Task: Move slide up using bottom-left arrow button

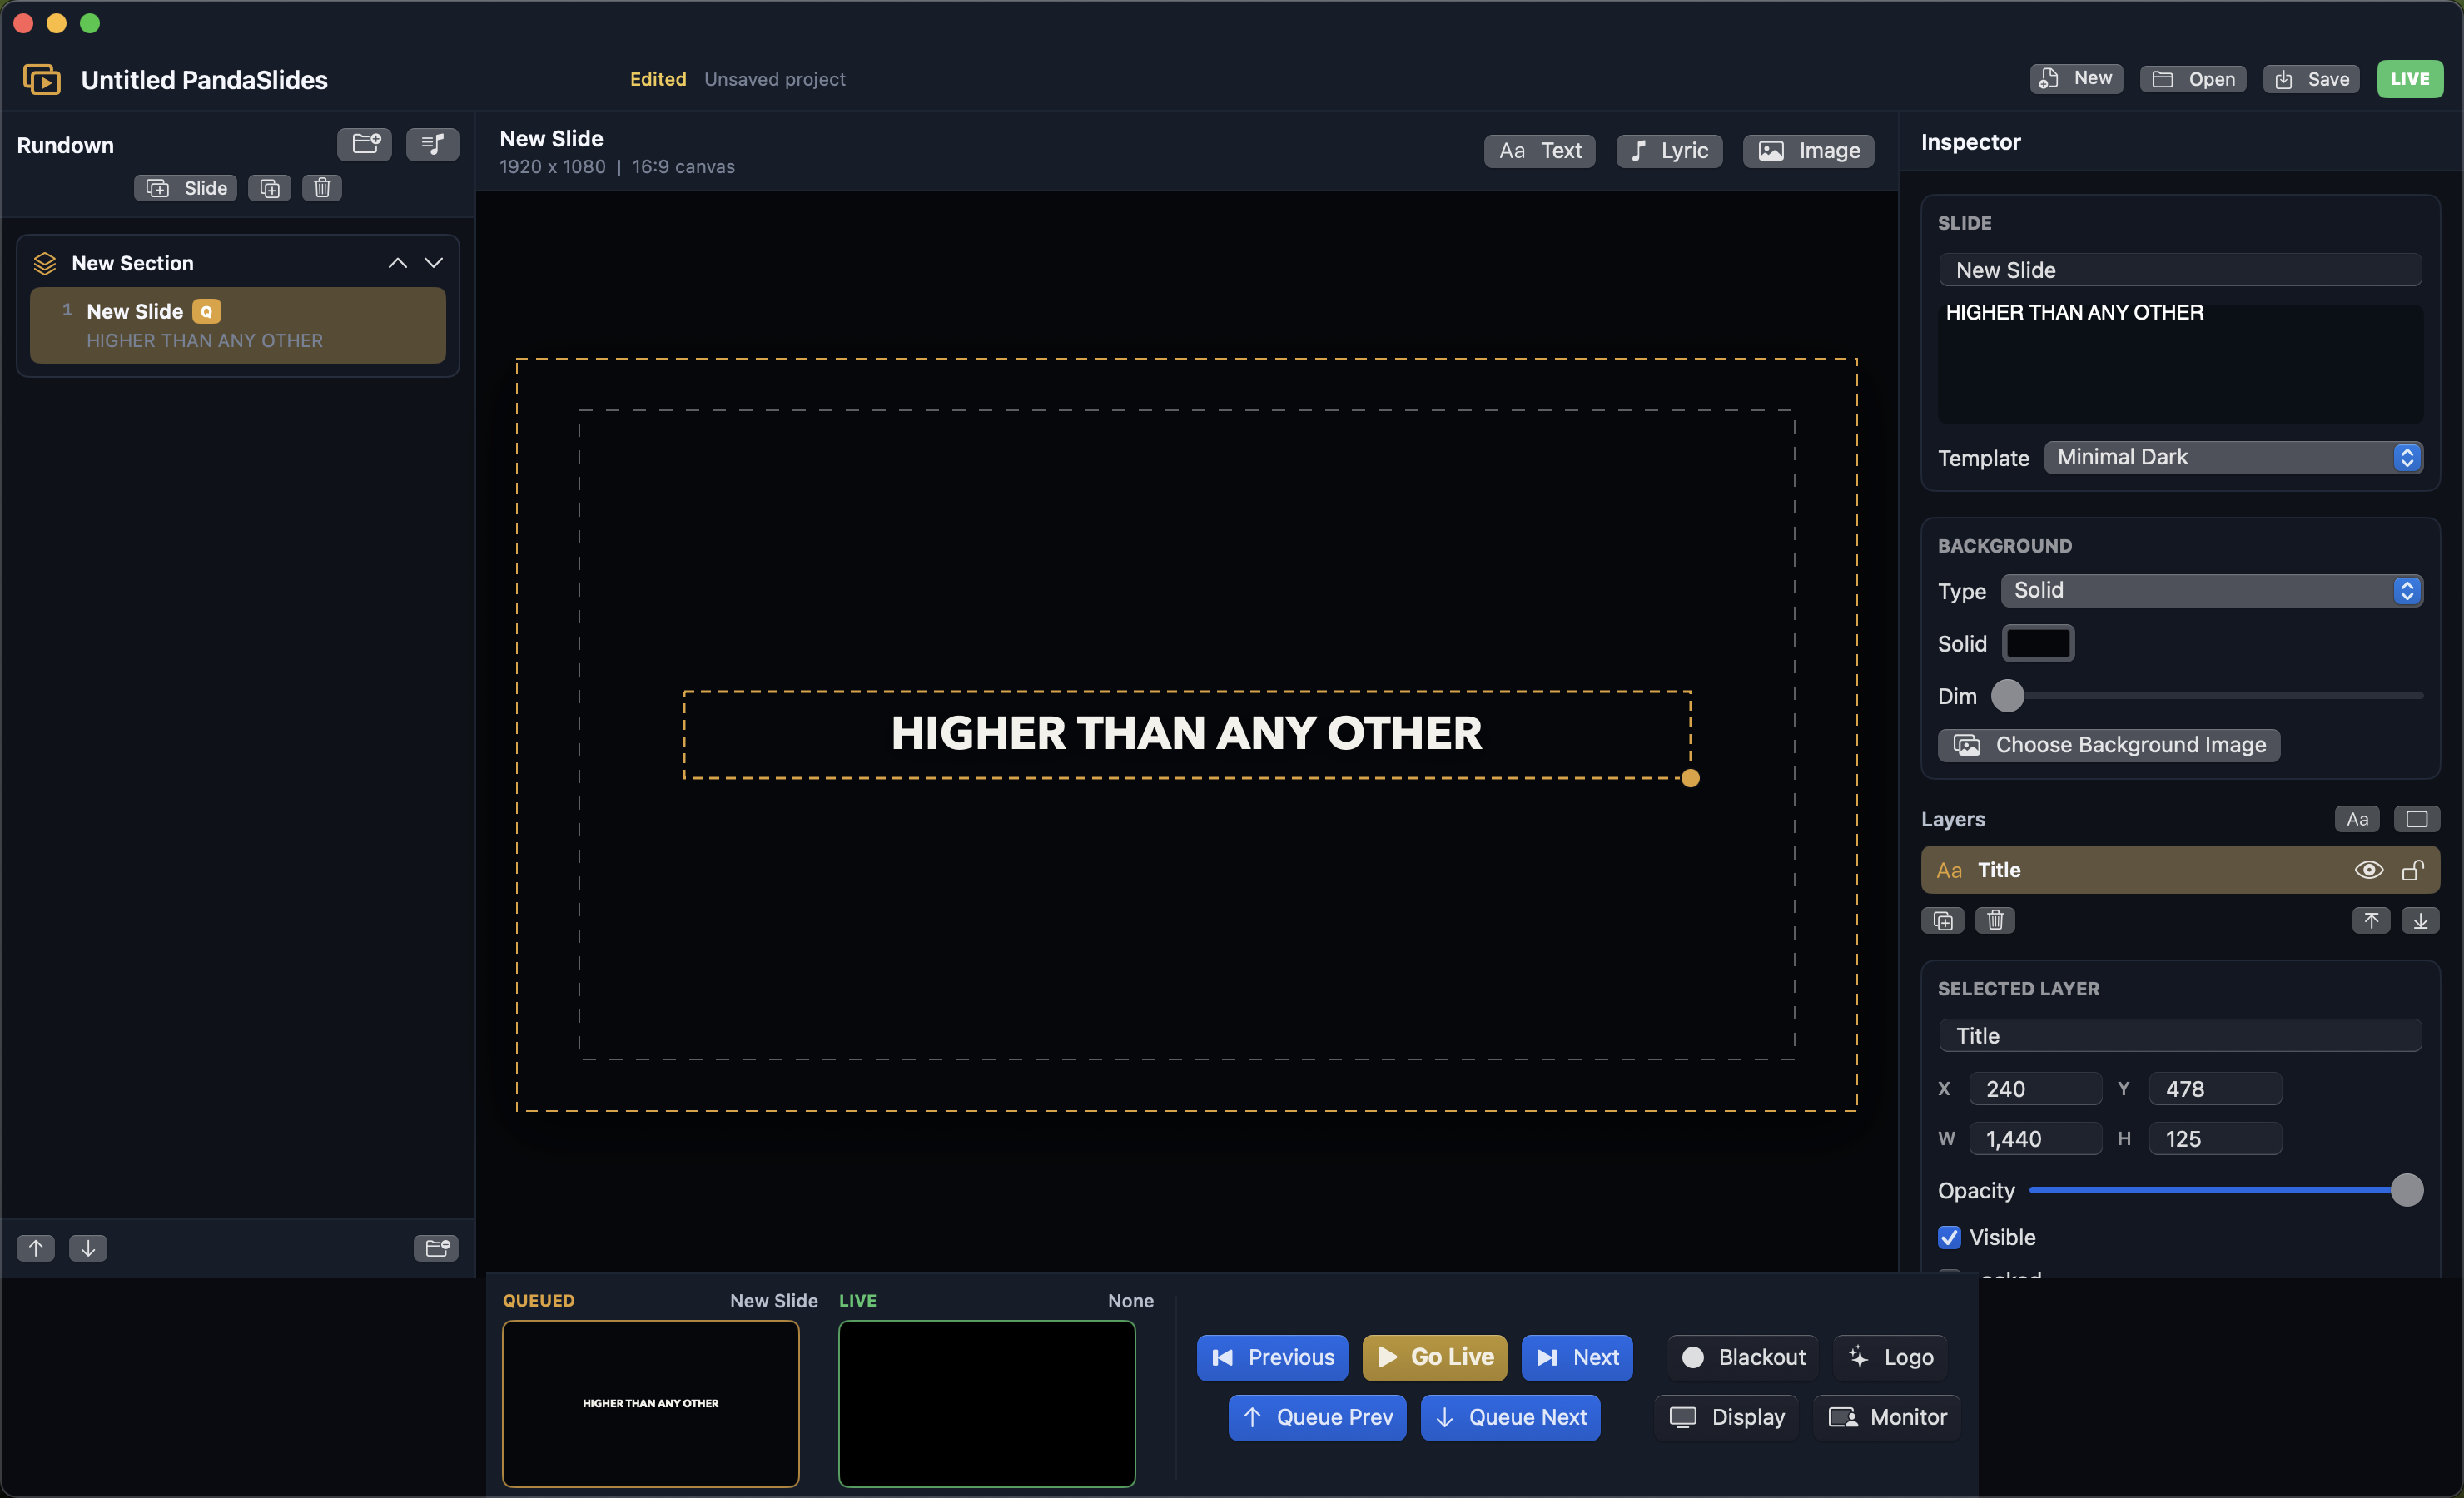Action: [x=36, y=1247]
